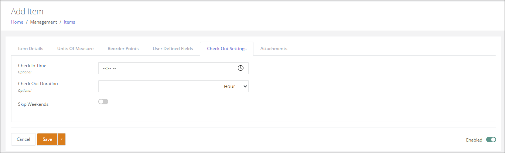Open the clock picker in Check In Time
The width and height of the screenshot is (505, 153).
pos(240,68)
